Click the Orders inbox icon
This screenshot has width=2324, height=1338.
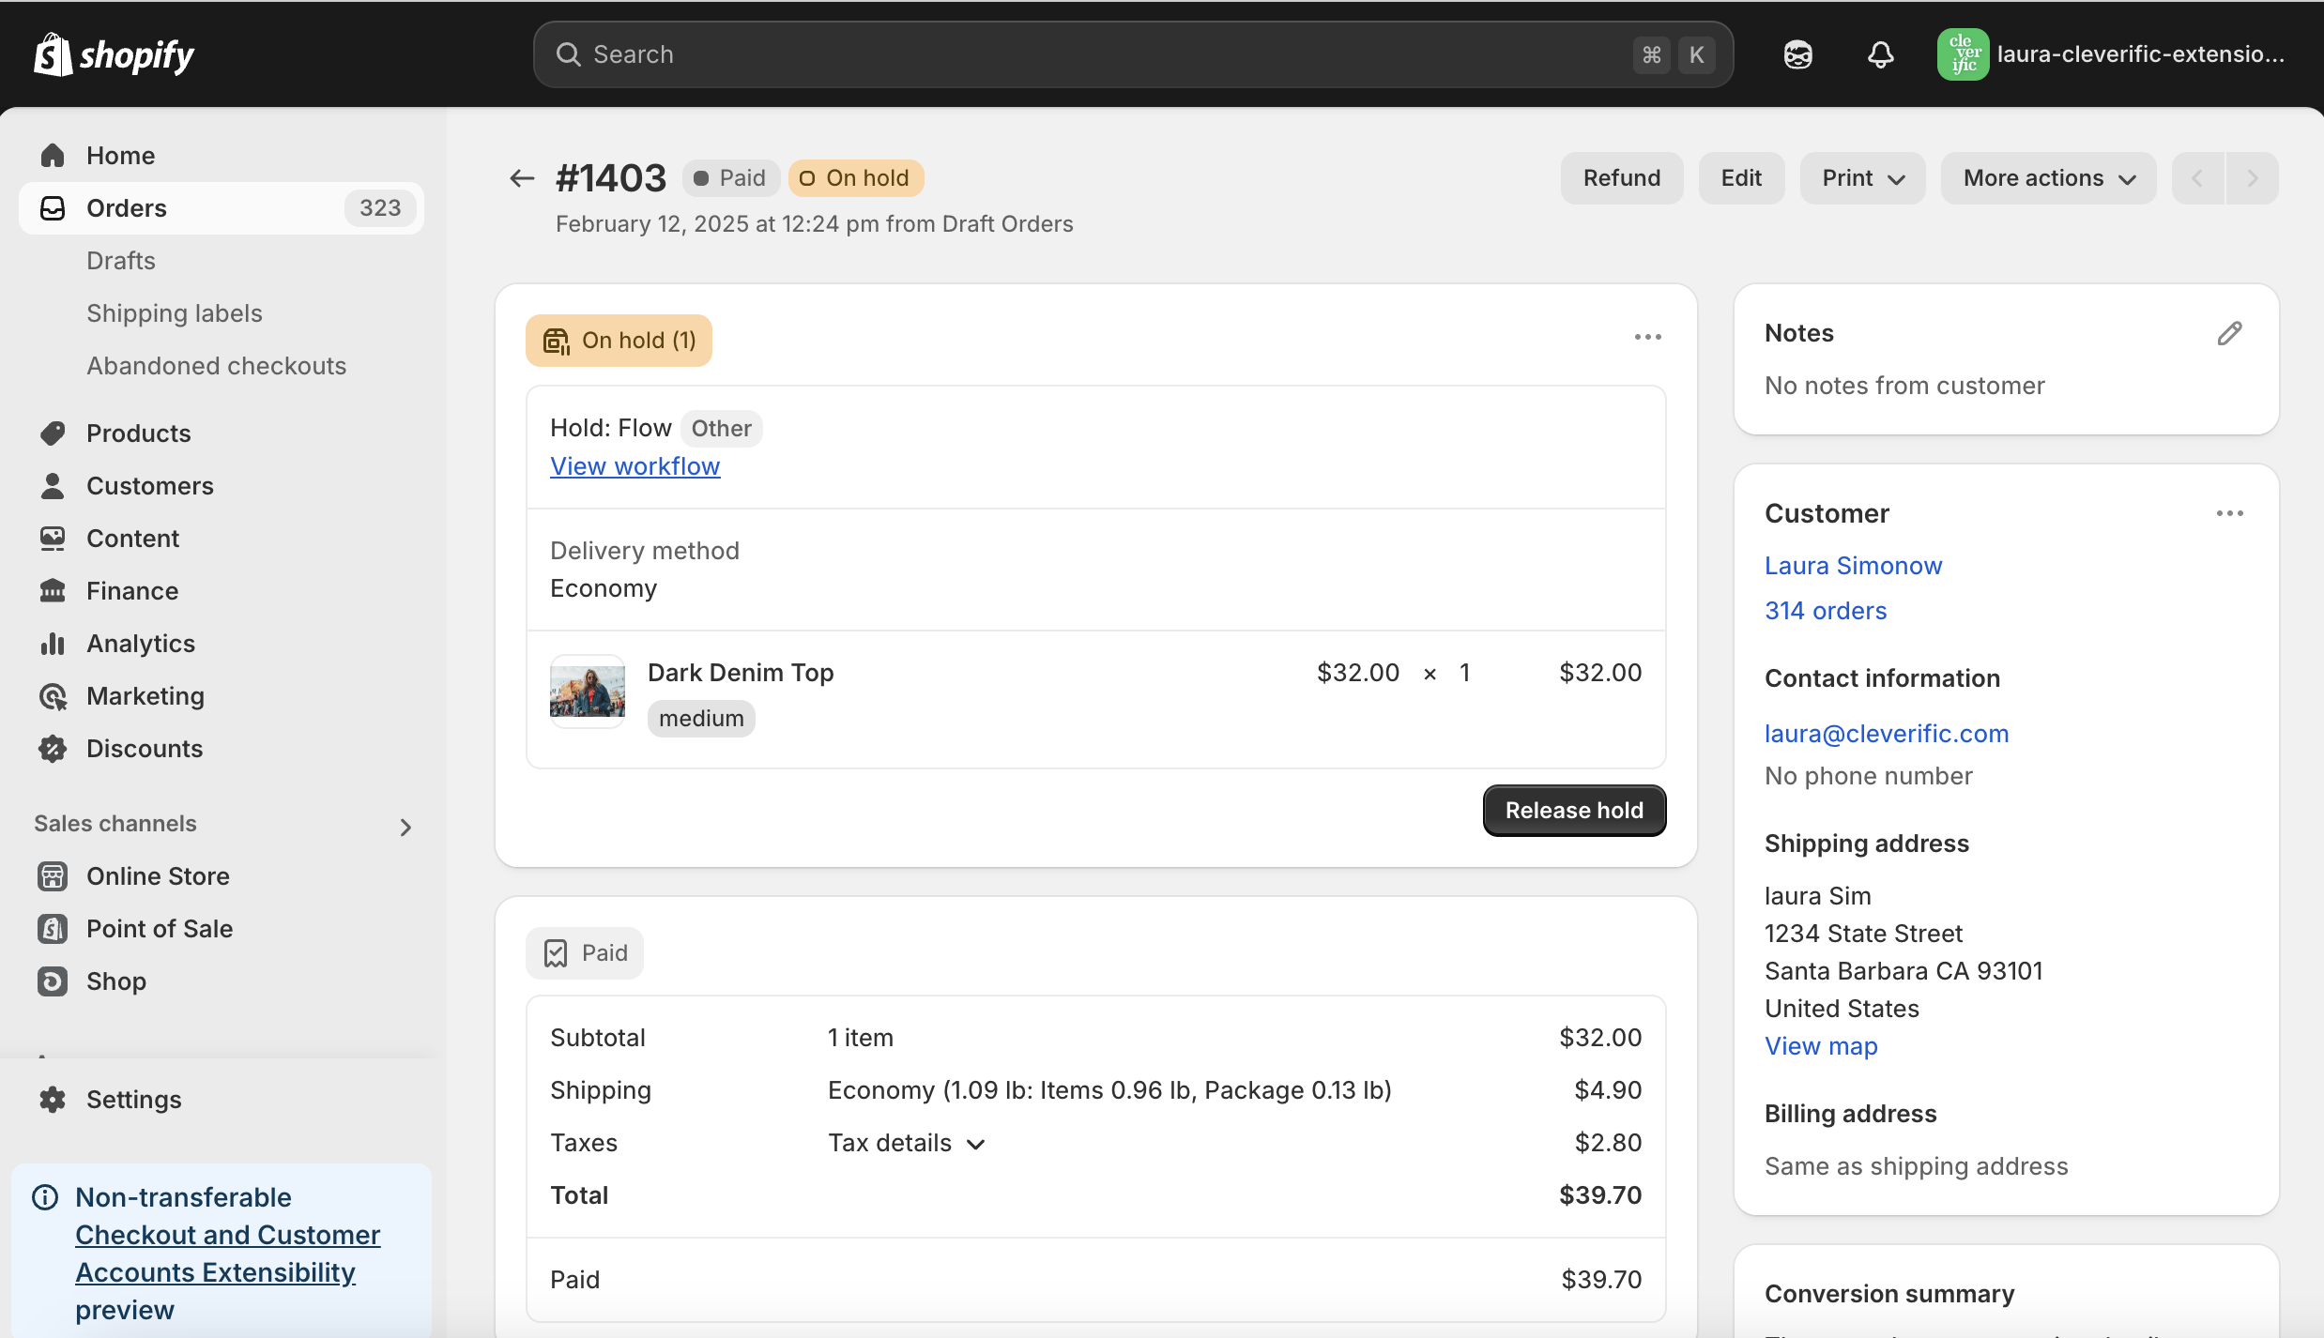tap(53, 207)
